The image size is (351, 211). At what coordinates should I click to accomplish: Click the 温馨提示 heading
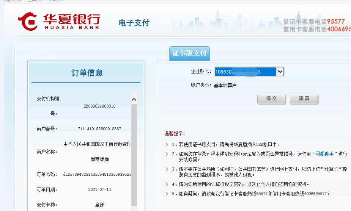pos(175,134)
